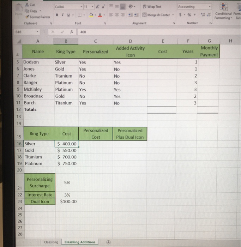Select the ClassRing Additions sheet tab

point(80,242)
